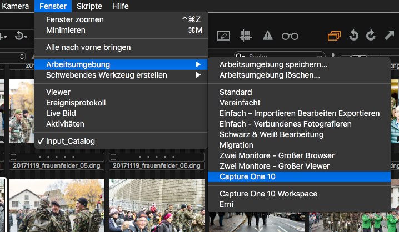Open Live Bild window
This screenshot has width=399, height=232.
(x=121, y=113)
